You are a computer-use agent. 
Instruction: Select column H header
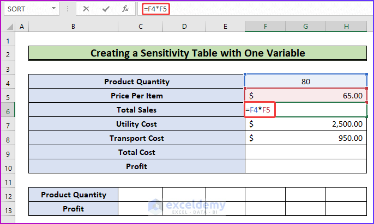pos(346,27)
